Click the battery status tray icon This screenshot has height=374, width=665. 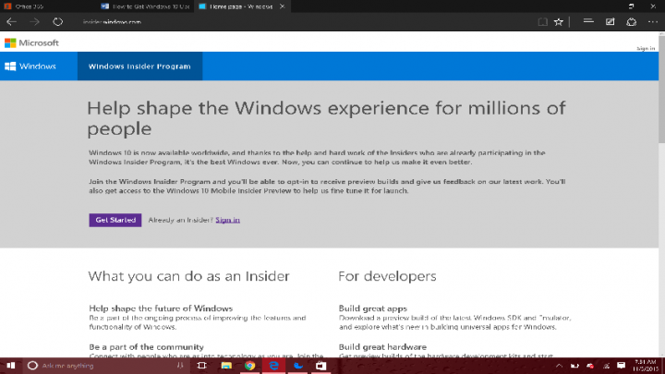[x=574, y=366]
